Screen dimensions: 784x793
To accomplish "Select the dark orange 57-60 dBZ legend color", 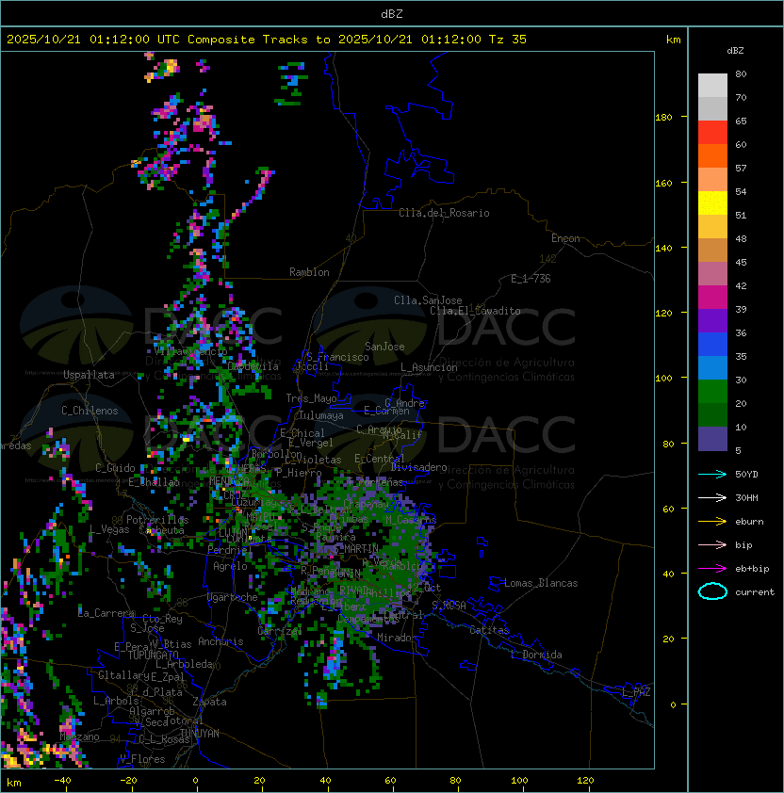I will coord(712,155).
